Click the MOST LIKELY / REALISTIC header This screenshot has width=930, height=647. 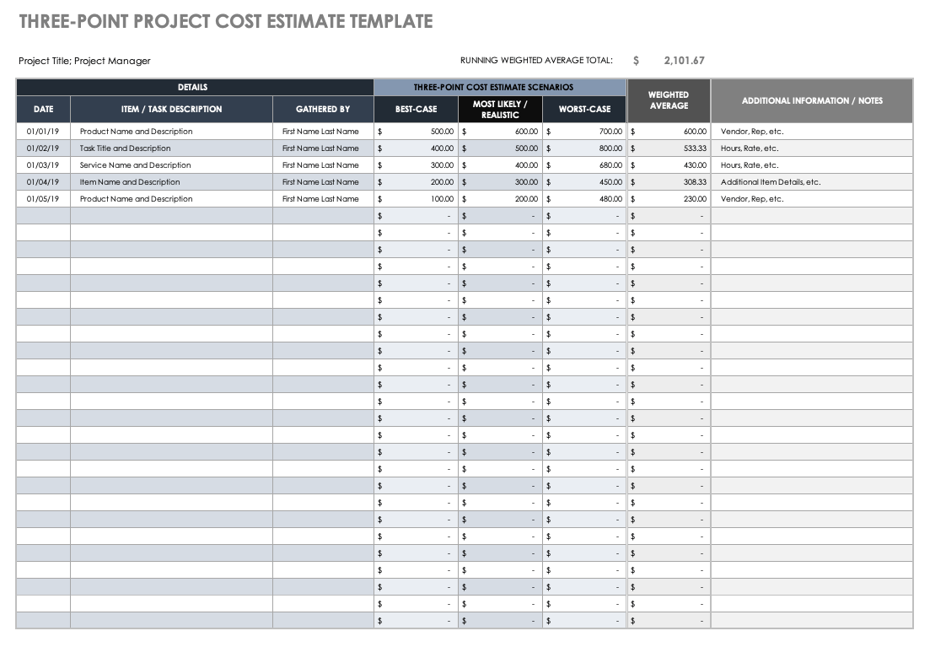[500, 109]
